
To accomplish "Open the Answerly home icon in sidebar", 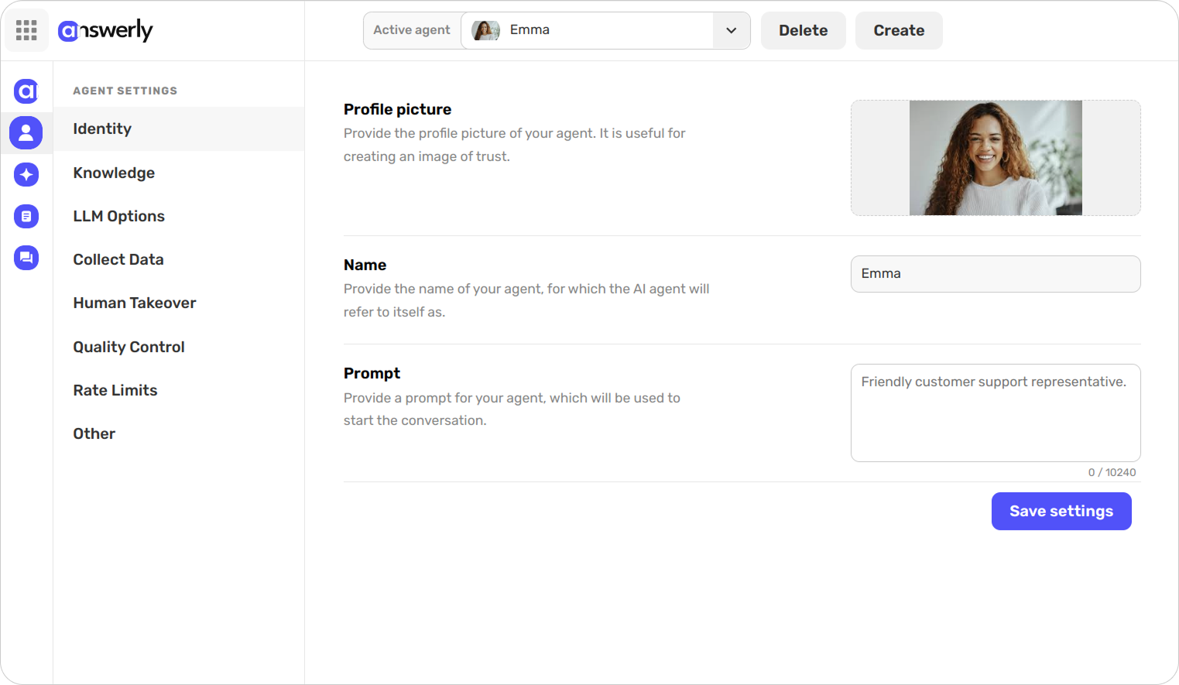I will (26, 91).
